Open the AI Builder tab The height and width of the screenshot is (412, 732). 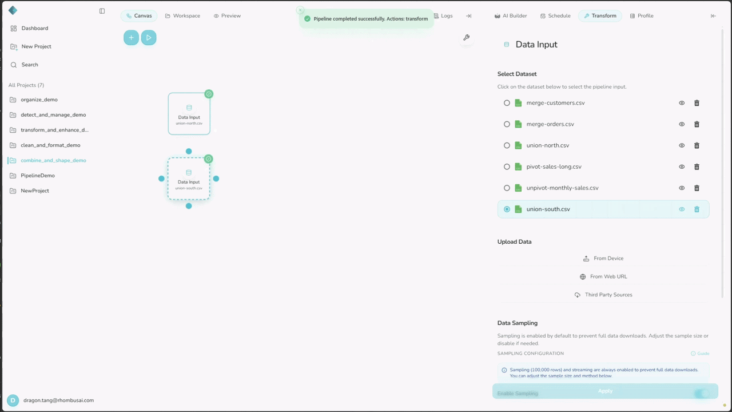pyautogui.click(x=511, y=16)
